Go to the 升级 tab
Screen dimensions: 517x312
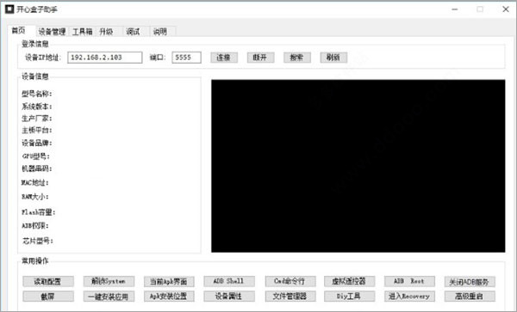point(106,32)
